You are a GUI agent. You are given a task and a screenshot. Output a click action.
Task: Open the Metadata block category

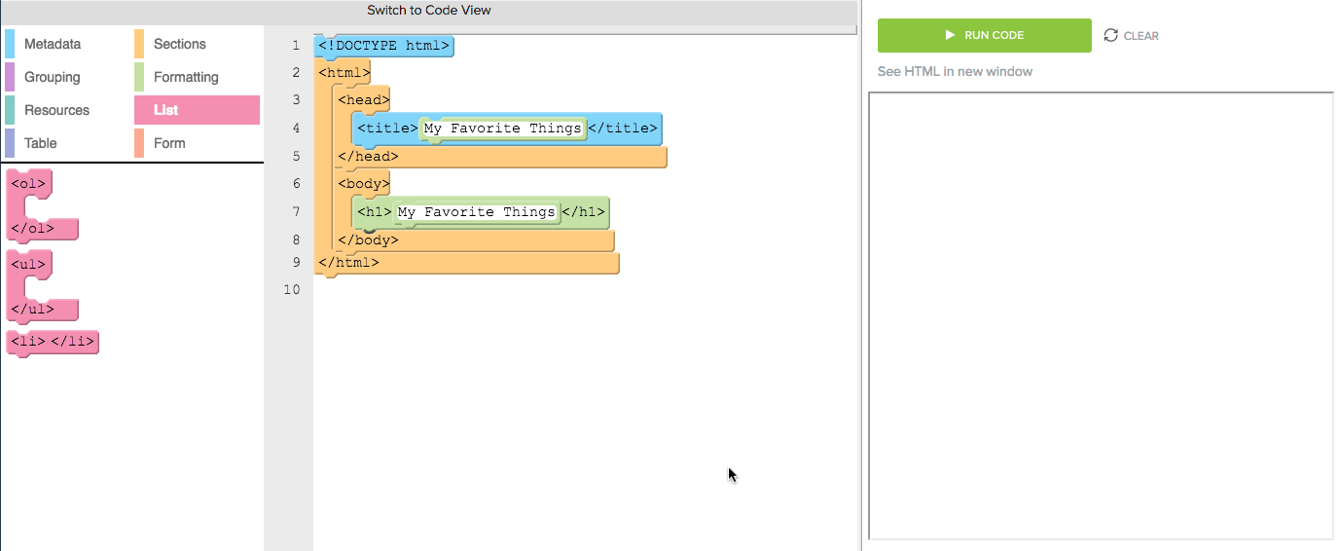53,44
